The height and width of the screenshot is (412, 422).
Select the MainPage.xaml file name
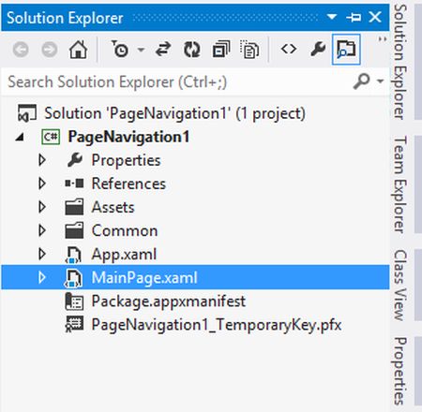144,278
